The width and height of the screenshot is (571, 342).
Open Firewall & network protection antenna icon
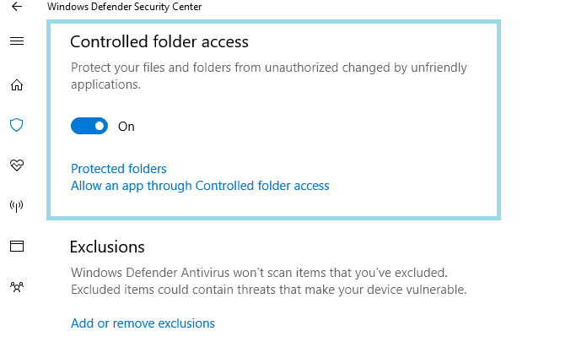click(16, 205)
